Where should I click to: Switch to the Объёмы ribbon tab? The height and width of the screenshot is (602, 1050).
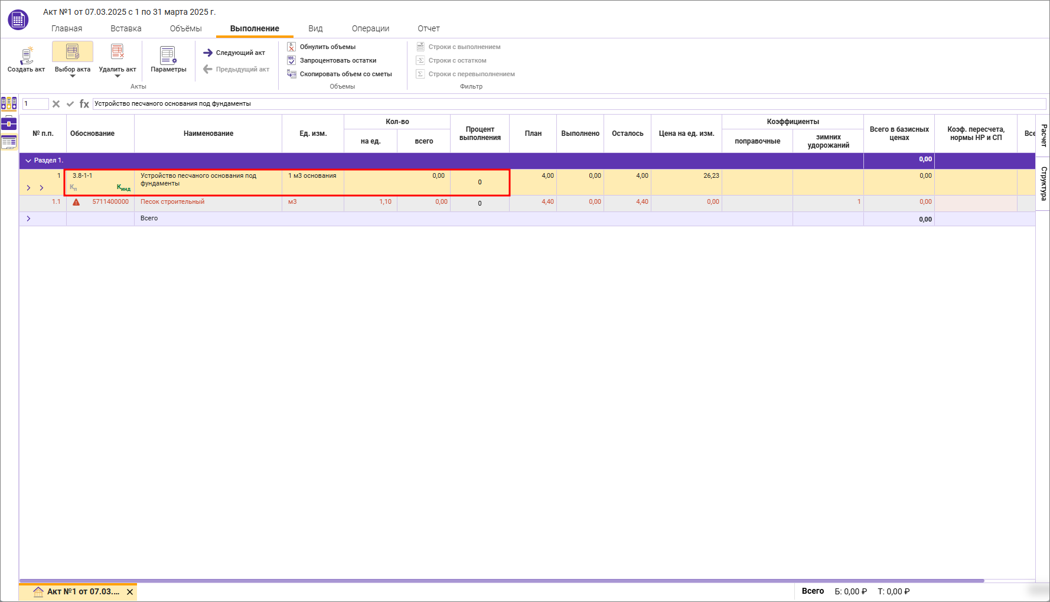185,28
